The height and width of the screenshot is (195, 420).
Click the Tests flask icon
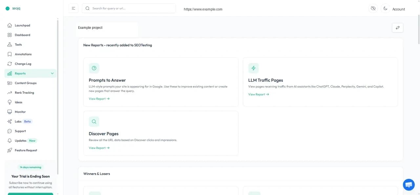(x=10, y=45)
